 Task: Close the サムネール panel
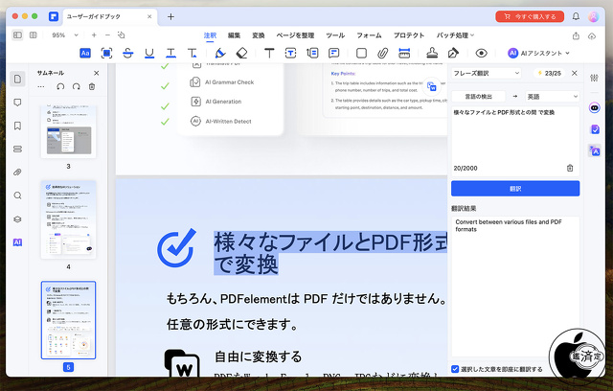(x=96, y=73)
